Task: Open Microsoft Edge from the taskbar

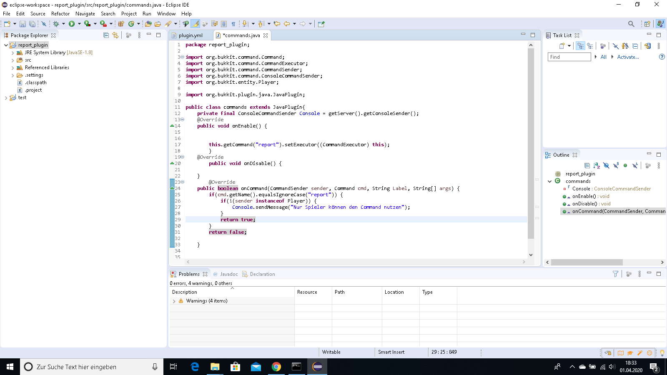Action: coord(194,367)
